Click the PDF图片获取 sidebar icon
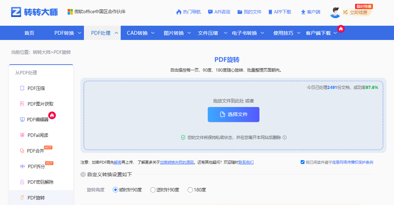Image resolution: width=394 pixels, height=205 pixels. point(22,104)
